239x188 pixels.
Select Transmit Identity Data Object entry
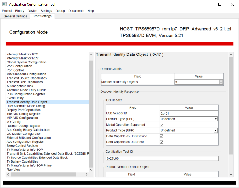click(48, 102)
